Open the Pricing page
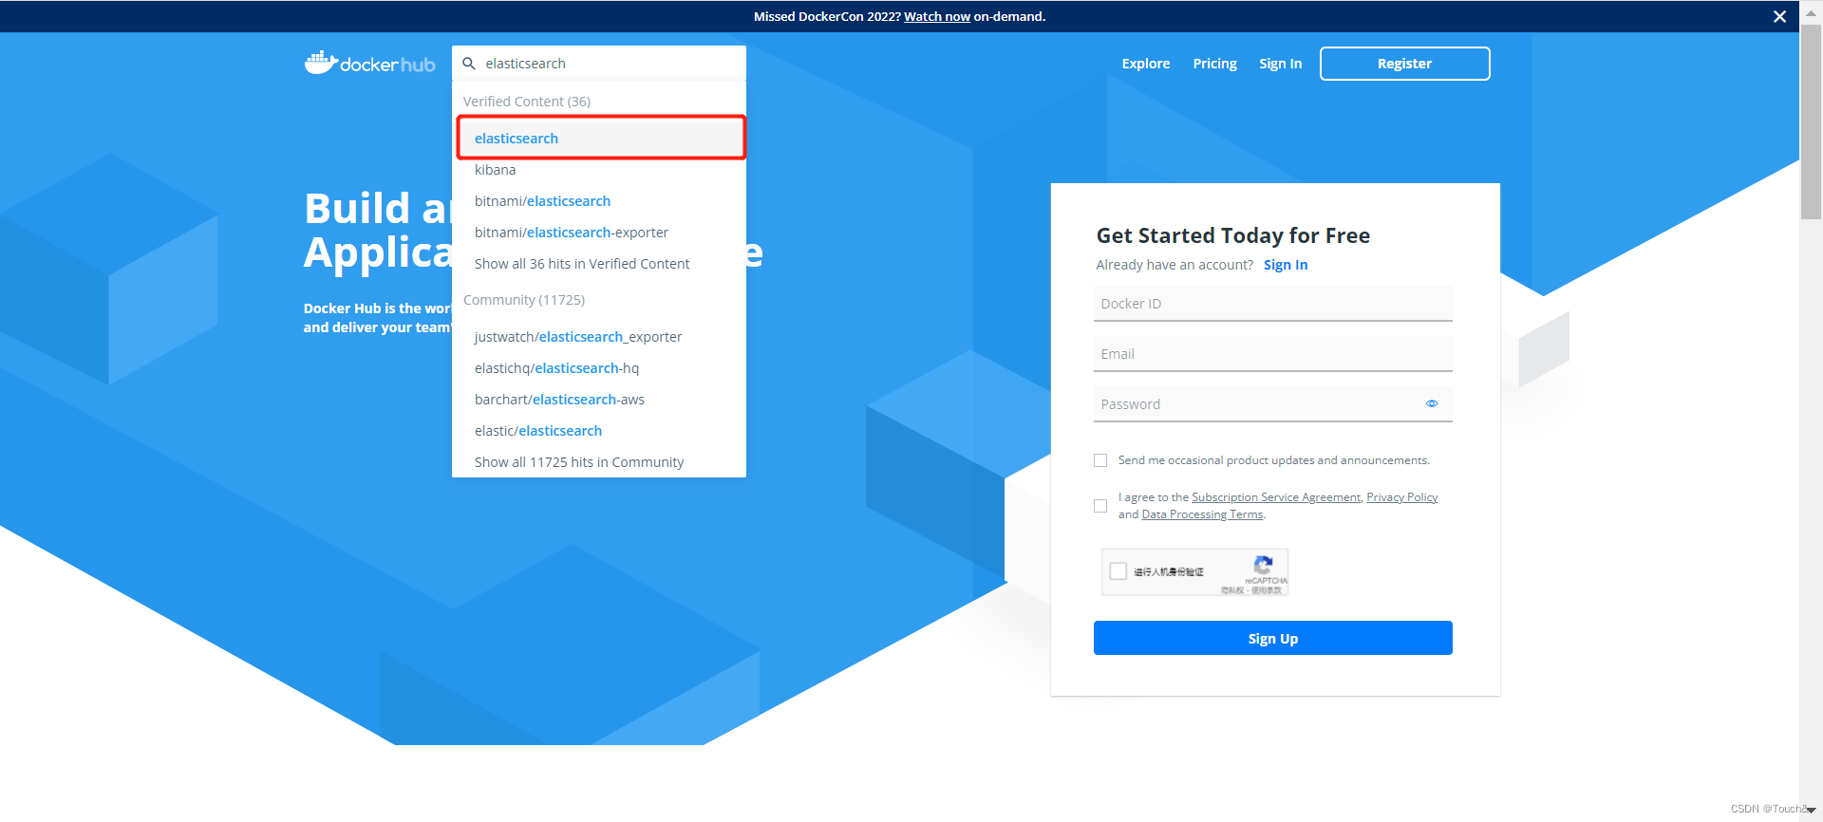The width and height of the screenshot is (1823, 822). 1214,64
